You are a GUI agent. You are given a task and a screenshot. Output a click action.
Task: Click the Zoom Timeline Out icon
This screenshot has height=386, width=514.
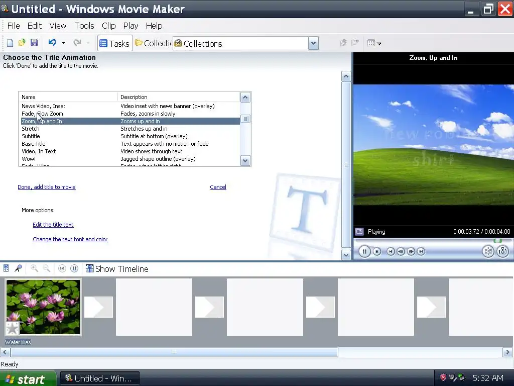tap(47, 268)
